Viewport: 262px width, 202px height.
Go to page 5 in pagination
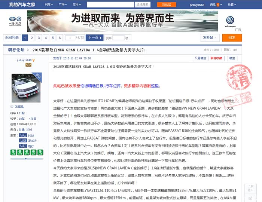[53, 38]
